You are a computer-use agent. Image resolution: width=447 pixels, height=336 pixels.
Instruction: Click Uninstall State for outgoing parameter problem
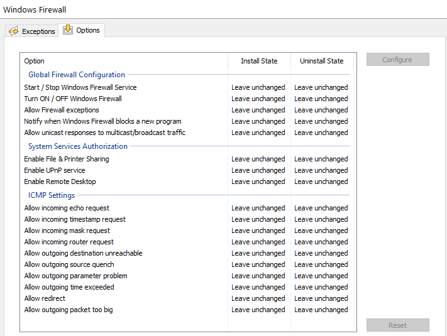click(x=321, y=276)
